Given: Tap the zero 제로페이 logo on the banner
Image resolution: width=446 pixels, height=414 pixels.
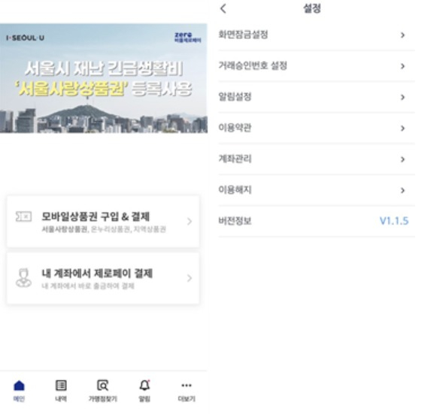Looking at the screenshot, I should (x=188, y=38).
